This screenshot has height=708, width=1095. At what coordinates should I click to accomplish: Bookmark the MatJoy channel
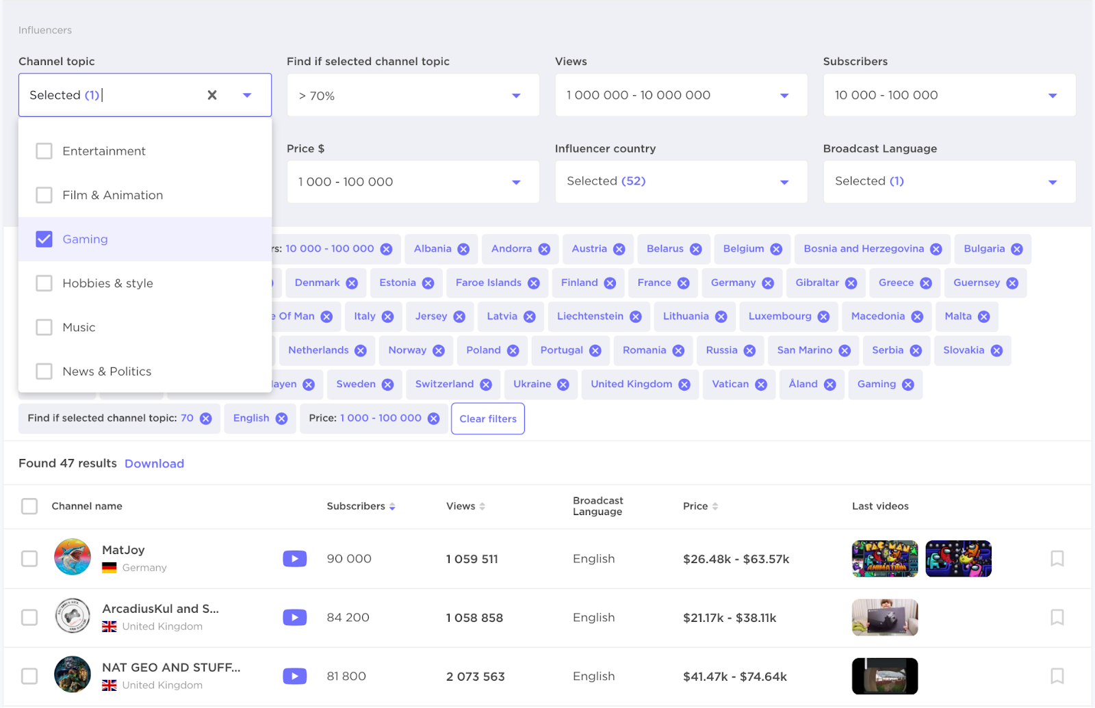1057,559
